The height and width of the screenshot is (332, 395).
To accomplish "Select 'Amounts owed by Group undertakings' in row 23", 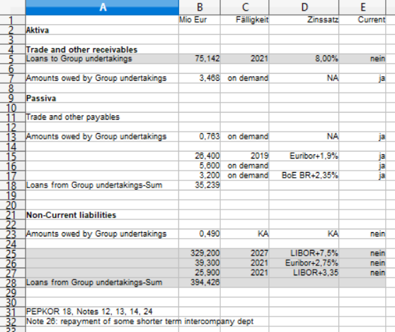I will pos(102,234).
